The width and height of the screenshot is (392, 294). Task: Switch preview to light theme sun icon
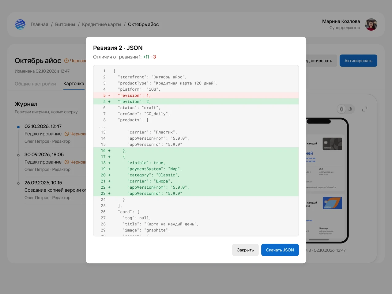(341, 109)
